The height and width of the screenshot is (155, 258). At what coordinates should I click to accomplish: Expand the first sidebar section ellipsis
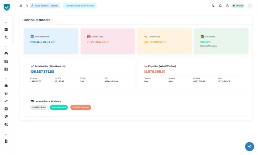click(x=5, y=23)
